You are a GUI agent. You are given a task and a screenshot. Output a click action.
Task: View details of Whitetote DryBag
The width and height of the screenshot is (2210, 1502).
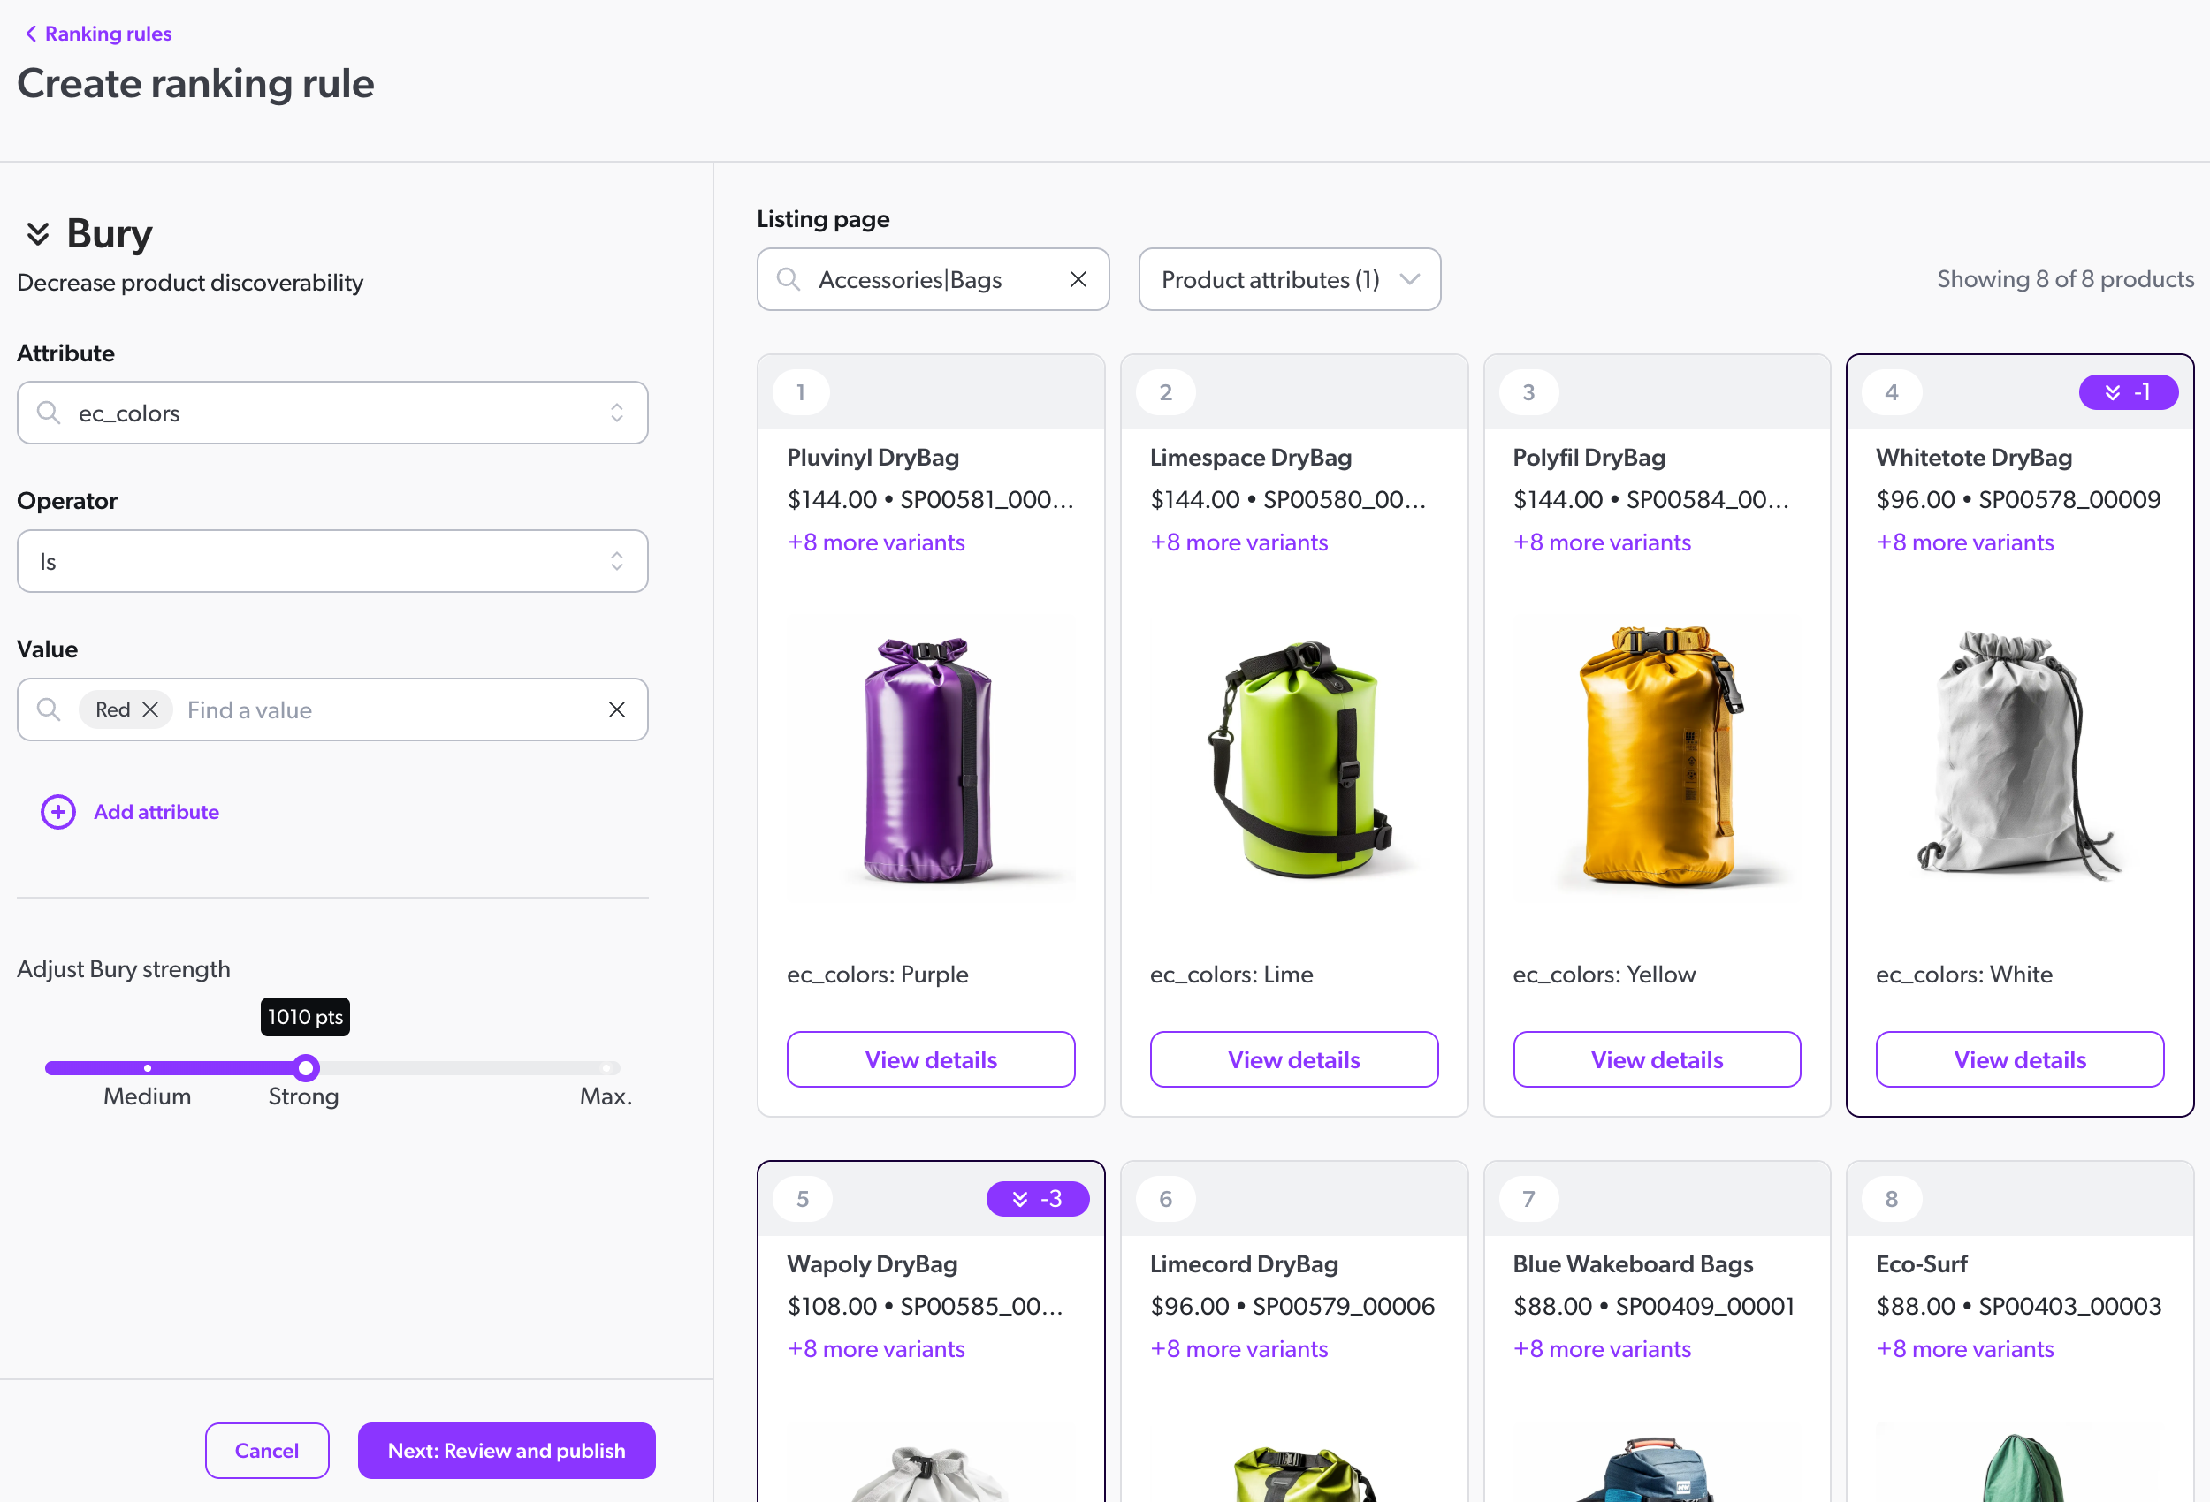(x=2020, y=1059)
